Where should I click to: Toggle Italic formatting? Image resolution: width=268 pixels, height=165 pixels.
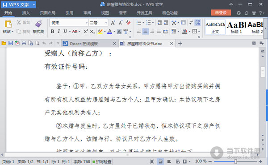(x=59, y=32)
